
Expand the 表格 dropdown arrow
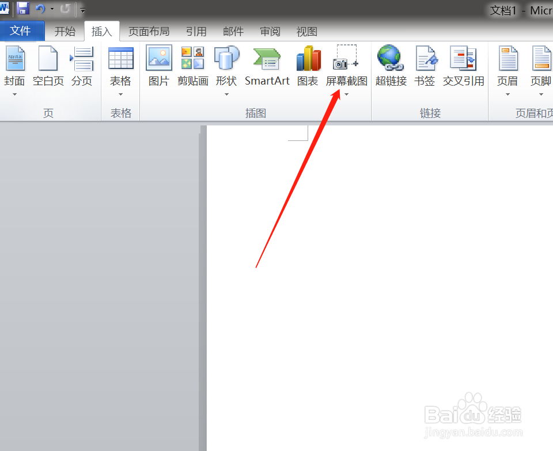click(x=120, y=94)
